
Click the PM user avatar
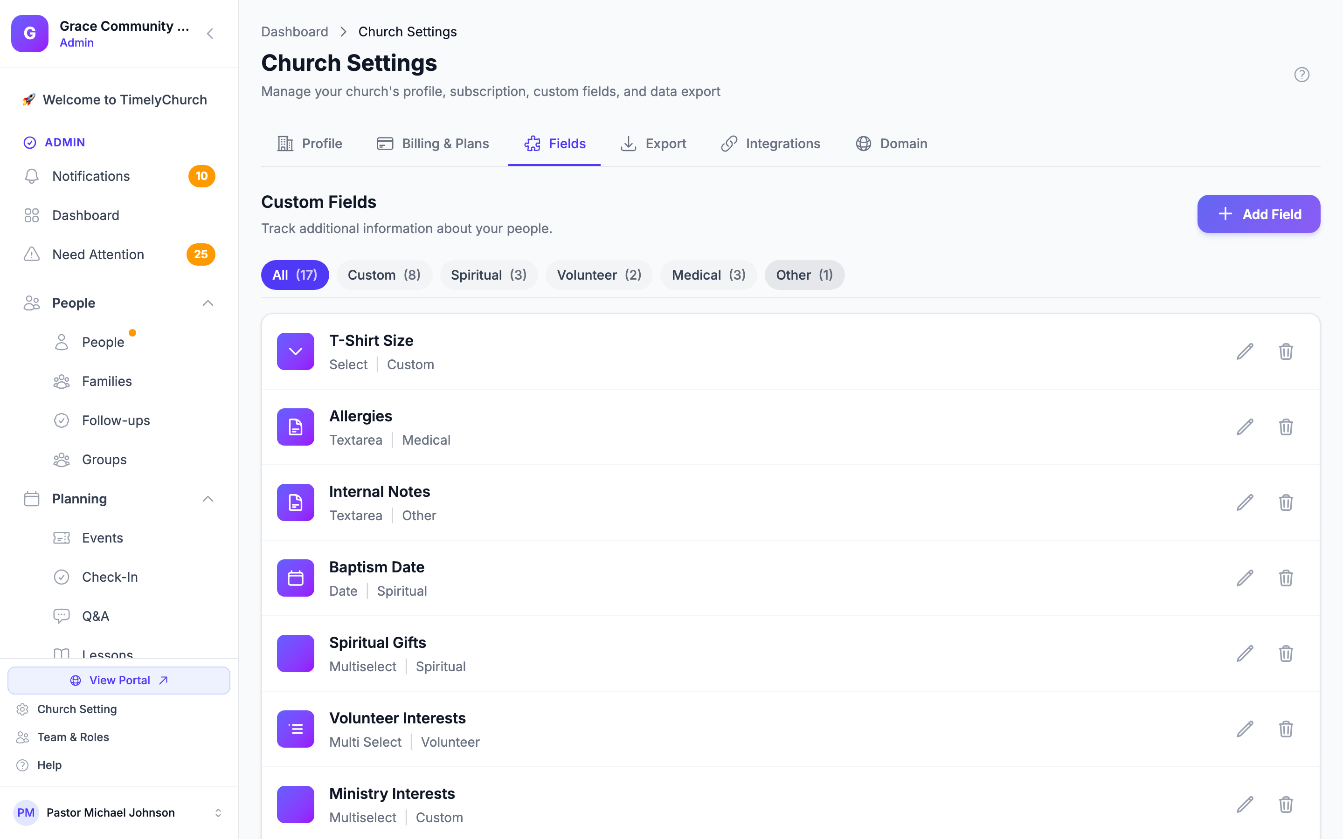pyautogui.click(x=26, y=812)
